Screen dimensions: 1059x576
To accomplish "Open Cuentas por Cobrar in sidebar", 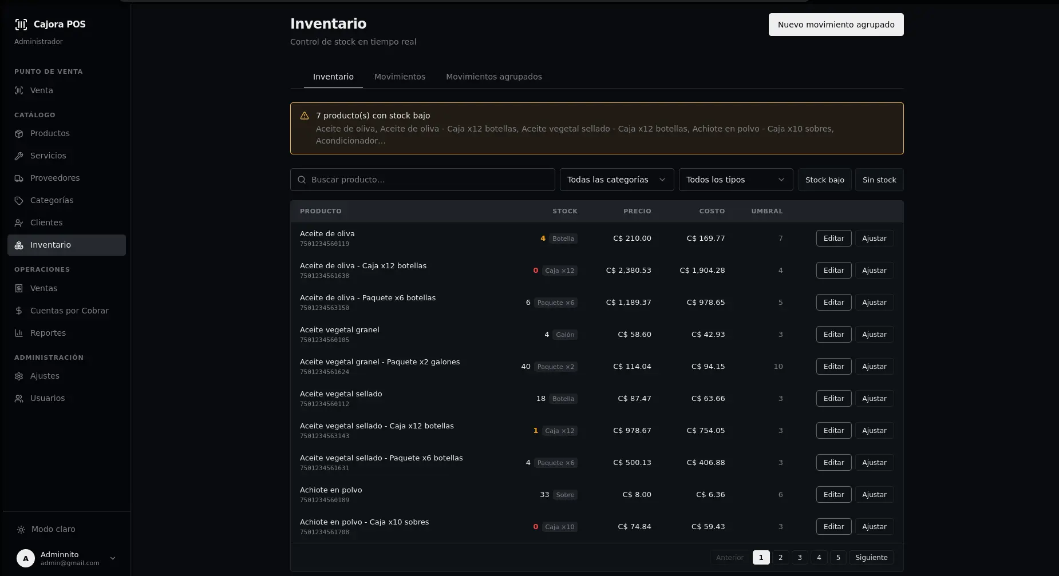I will point(66,311).
